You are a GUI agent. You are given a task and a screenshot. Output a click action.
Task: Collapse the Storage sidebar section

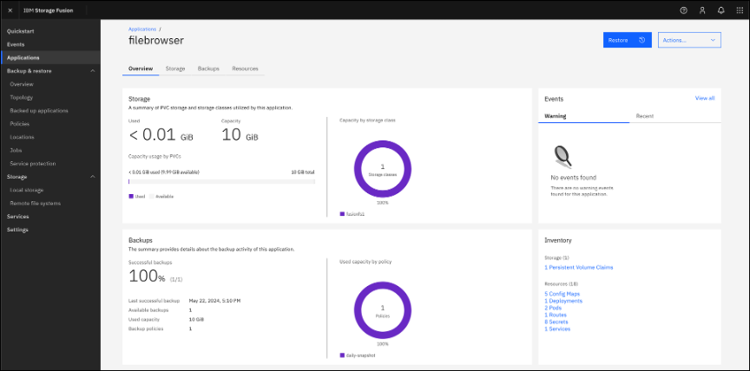tap(93, 177)
